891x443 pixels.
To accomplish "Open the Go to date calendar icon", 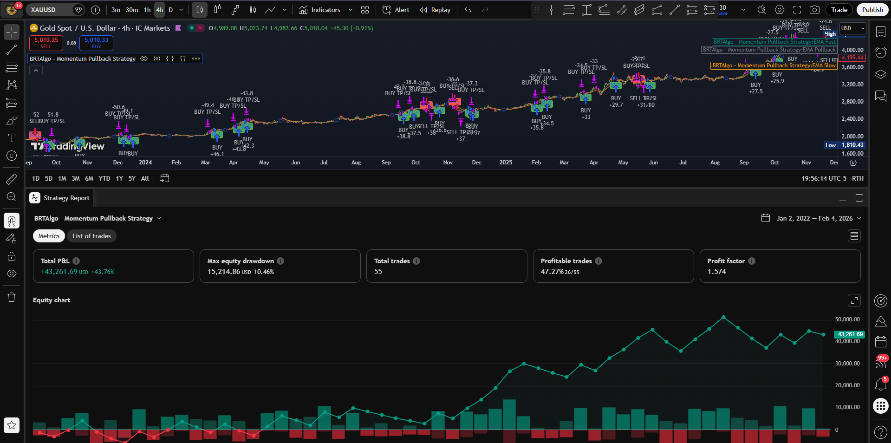I will tap(164, 178).
